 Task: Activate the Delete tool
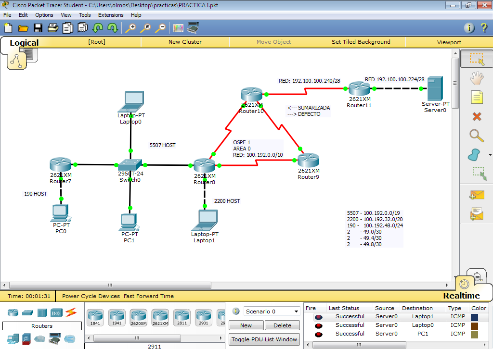(x=476, y=116)
